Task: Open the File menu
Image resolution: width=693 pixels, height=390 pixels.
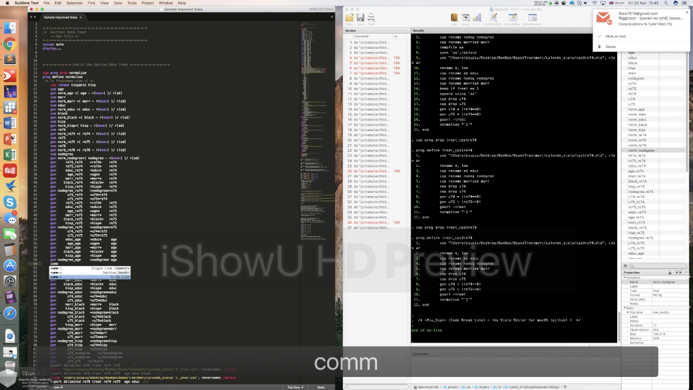Action: (x=47, y=3)
